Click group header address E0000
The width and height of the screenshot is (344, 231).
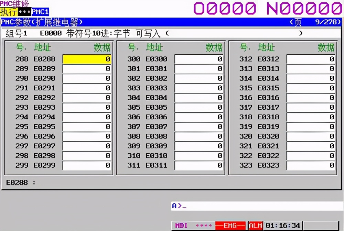pos(51,33)
